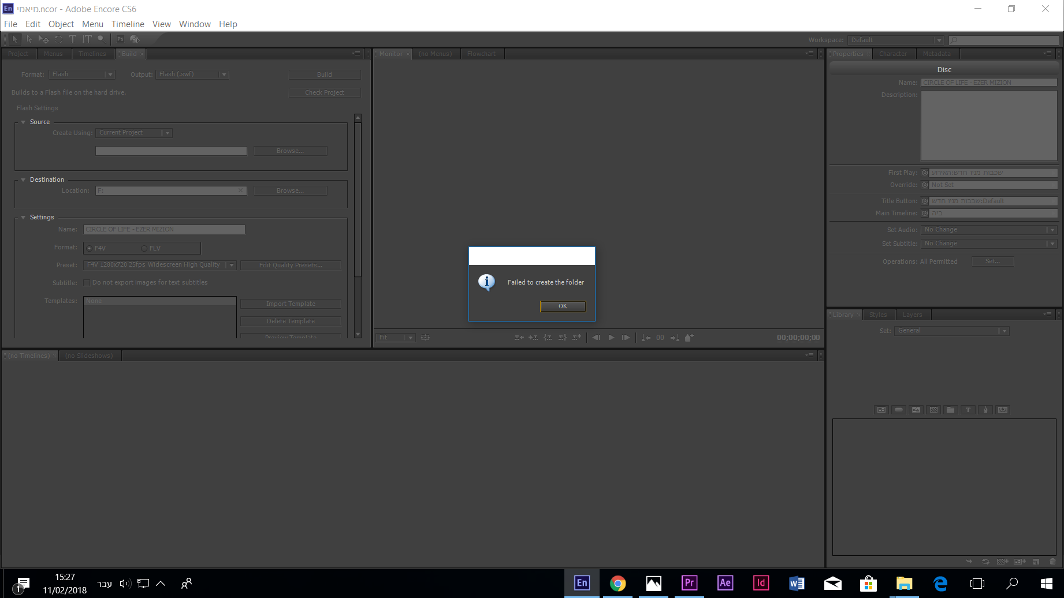Collapse the Destination section triangle
This screenshot has width=1064, height=598.
point(23,180)
